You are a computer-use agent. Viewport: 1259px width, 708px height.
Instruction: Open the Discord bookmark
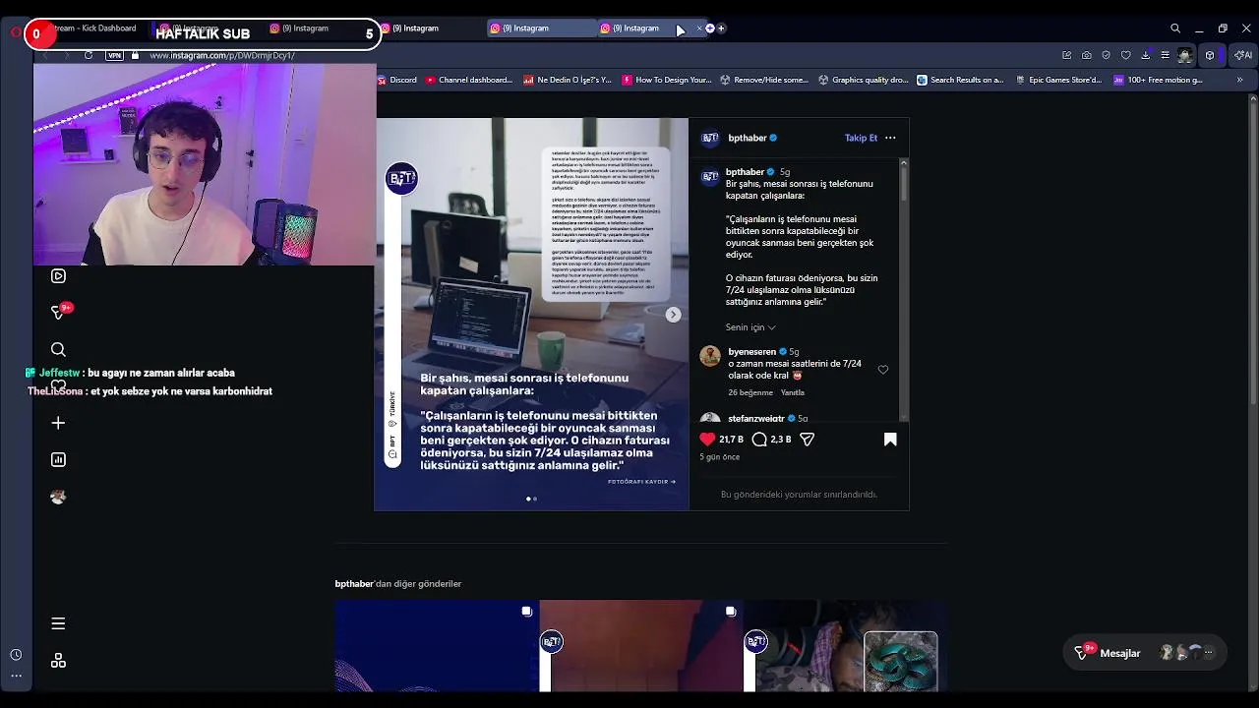point(397,80)
